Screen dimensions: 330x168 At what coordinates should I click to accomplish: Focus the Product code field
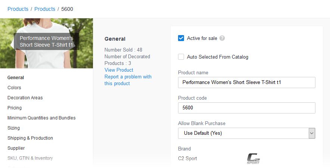click(x=246, y=108)
